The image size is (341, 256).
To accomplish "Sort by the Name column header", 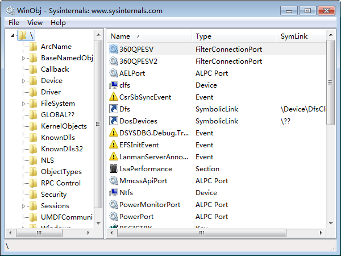I will tap(149, 36).
